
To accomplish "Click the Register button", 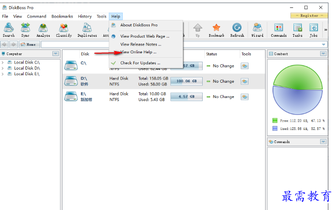I will (x=309, y=16).
